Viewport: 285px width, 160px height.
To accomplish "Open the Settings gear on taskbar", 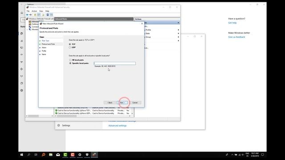I will [x=80, y=155].
